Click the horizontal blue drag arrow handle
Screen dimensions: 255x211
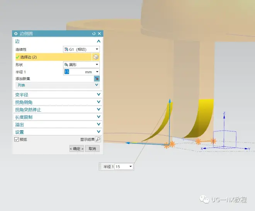(129, 143)
